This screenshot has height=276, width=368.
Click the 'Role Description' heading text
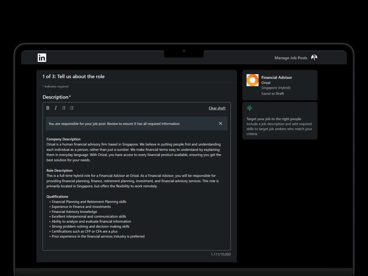click(x=59, y=171)
